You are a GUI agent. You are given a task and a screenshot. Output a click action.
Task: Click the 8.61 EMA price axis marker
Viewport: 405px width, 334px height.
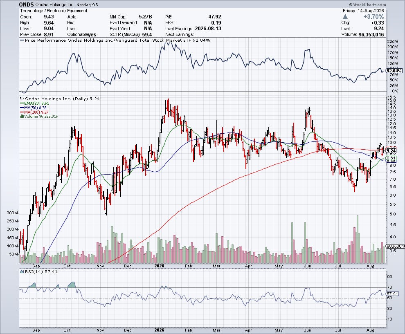[391, 158]
